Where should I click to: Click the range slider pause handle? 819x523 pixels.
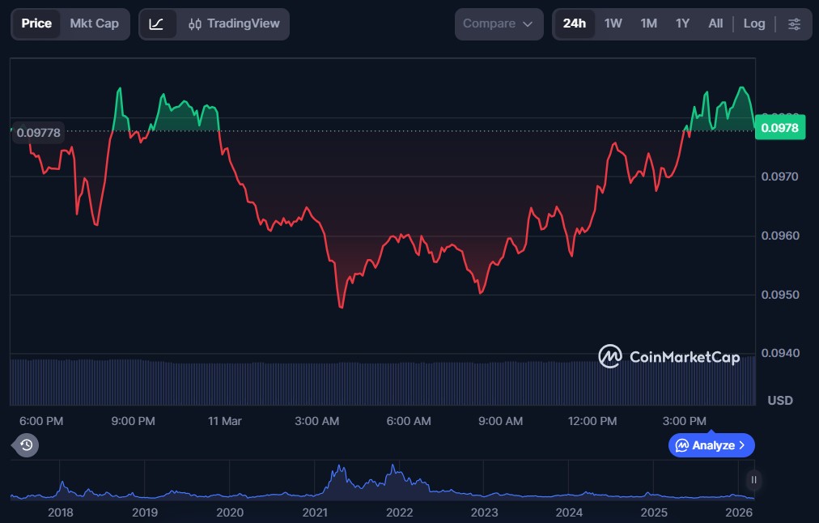[753, 480]
